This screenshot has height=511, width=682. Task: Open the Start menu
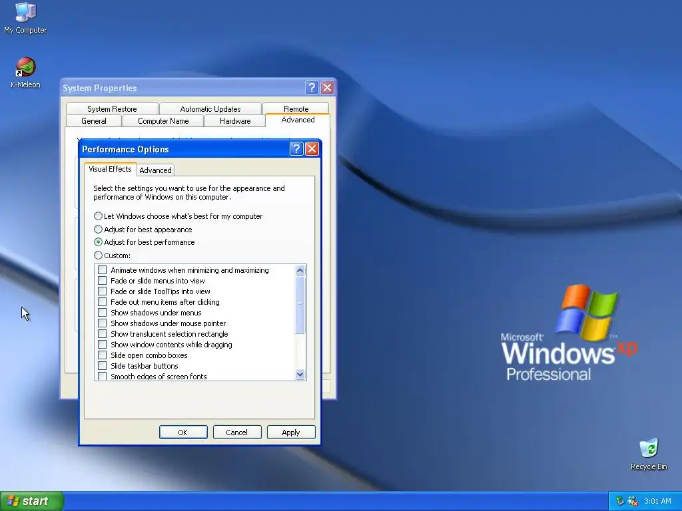pyautogui.click(x=32, y=501)
